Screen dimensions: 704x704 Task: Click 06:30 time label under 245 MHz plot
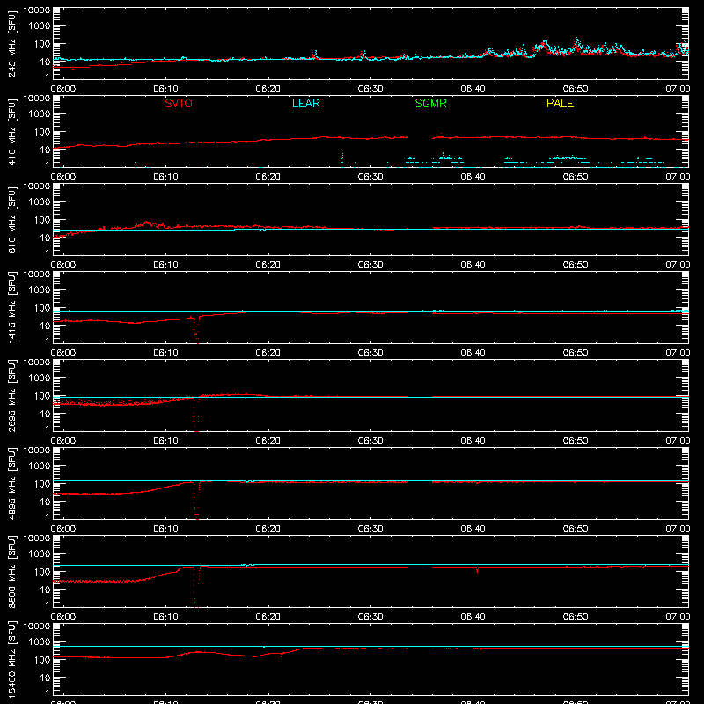coord(370,89)
